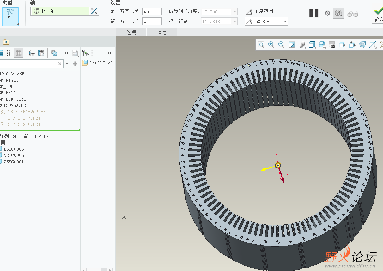This screenshot has height=271, width=383.
Task: Open the tree column settings icon
Action: click(41, 53)
